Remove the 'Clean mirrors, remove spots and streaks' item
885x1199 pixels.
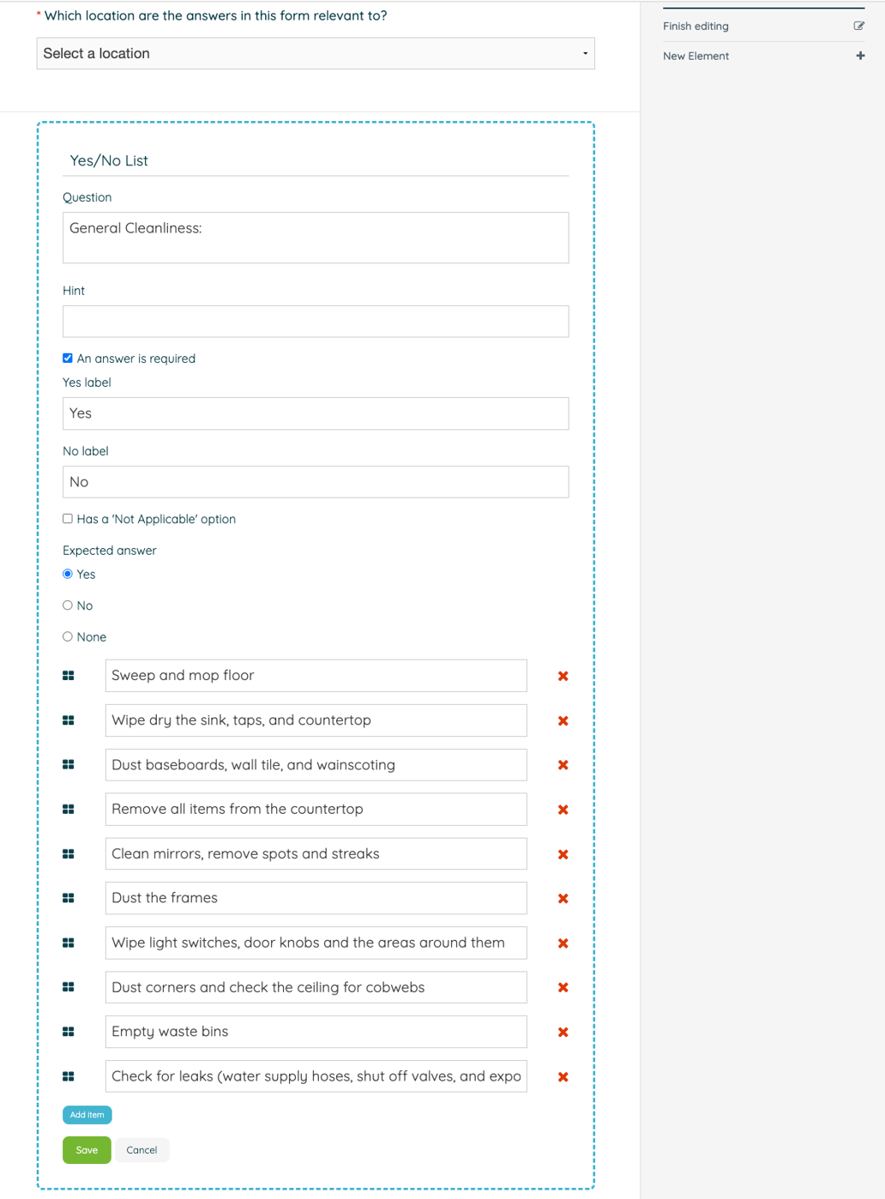563,853
